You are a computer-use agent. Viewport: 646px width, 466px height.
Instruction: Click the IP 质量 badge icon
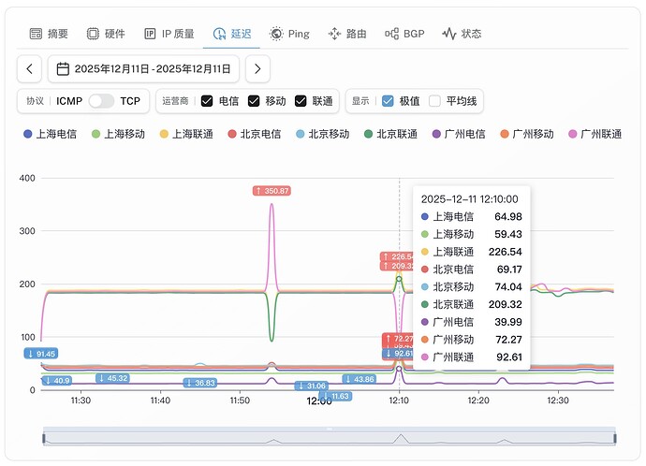(x=150, y=34)
